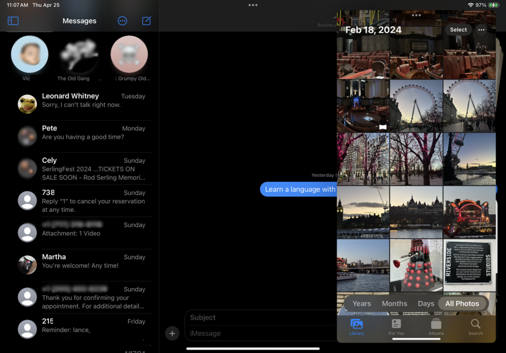Tap the plus attachment button

coord(172,334)
